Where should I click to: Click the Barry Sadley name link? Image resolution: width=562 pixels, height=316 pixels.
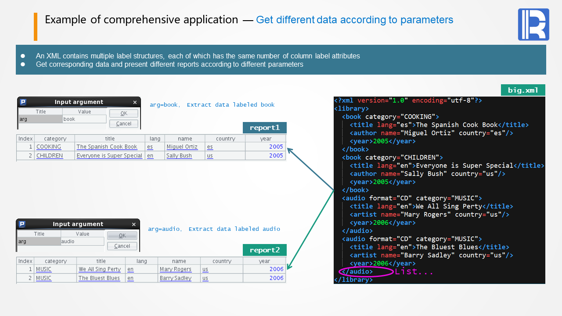(176, 278)
